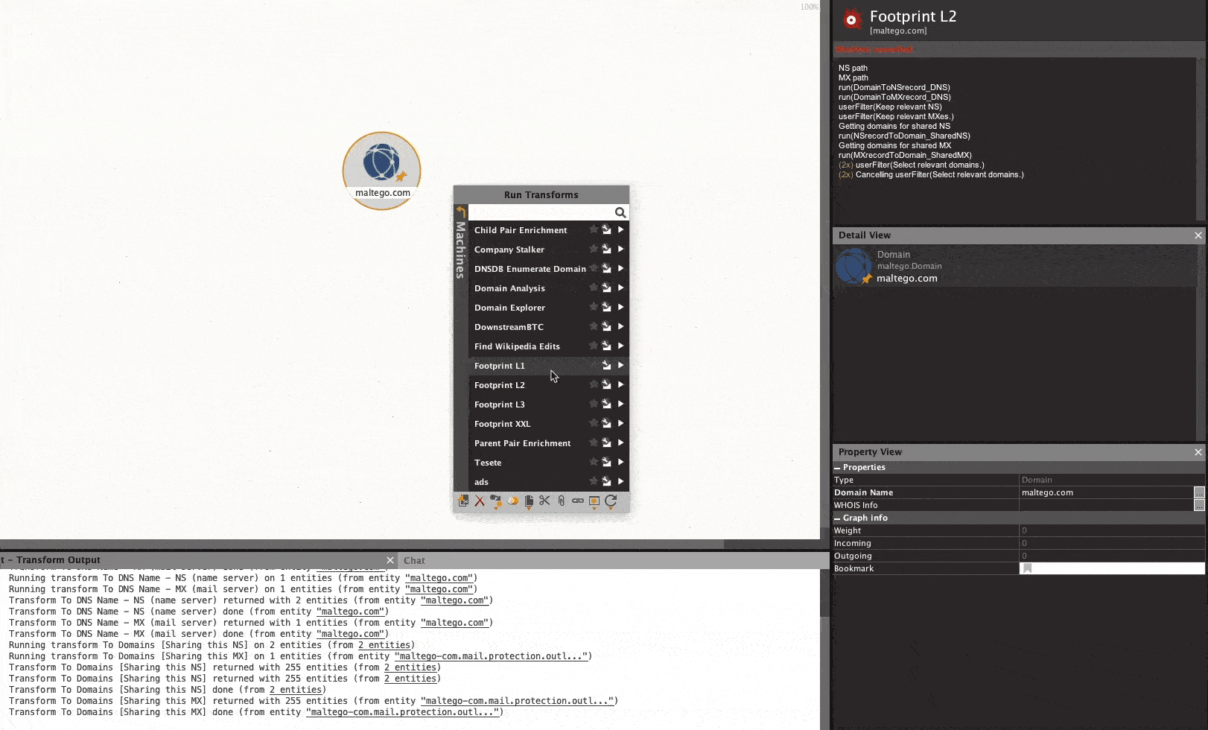
Task: Open the Bookmark value field
Action: click(x=1112, y=568)
